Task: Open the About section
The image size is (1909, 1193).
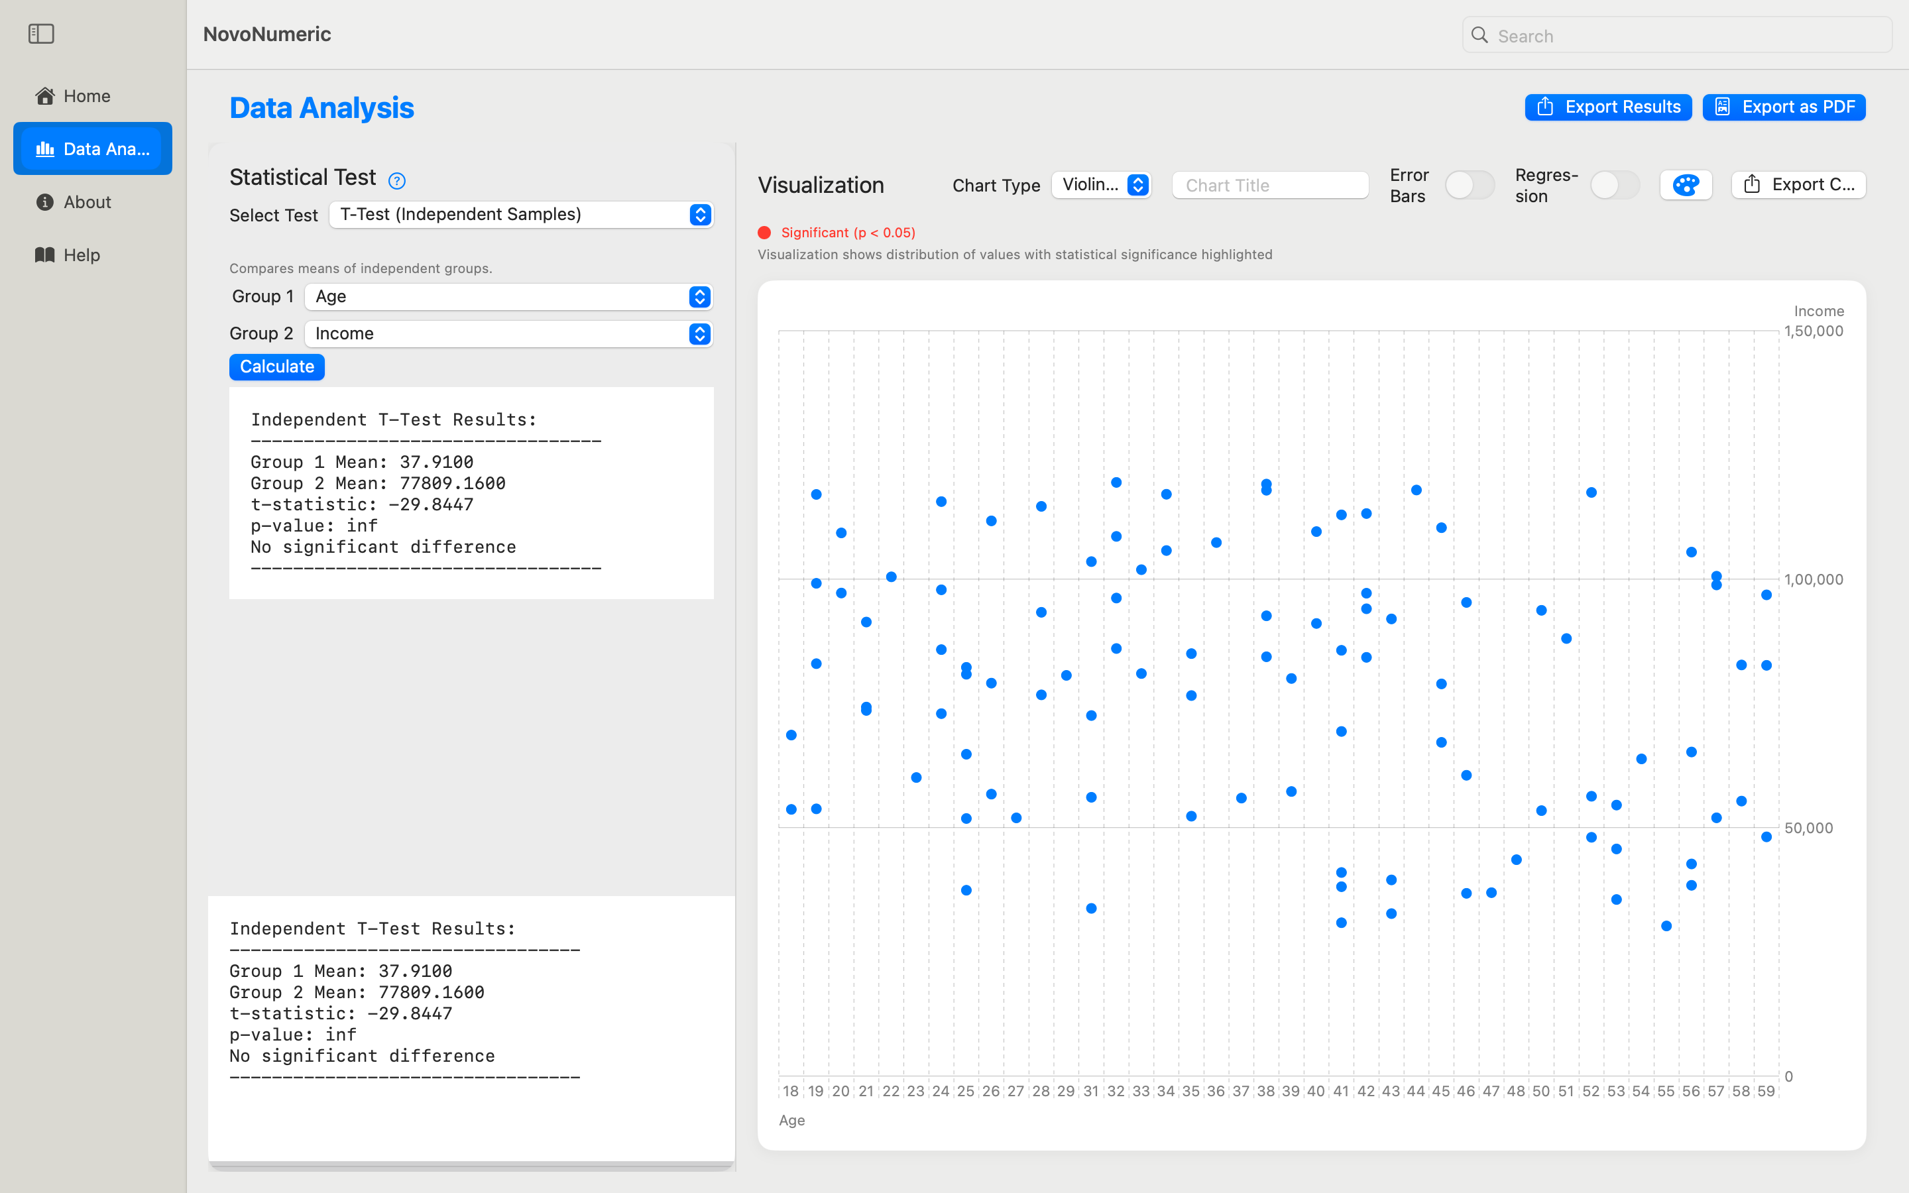Action: [x=92, y=202]
